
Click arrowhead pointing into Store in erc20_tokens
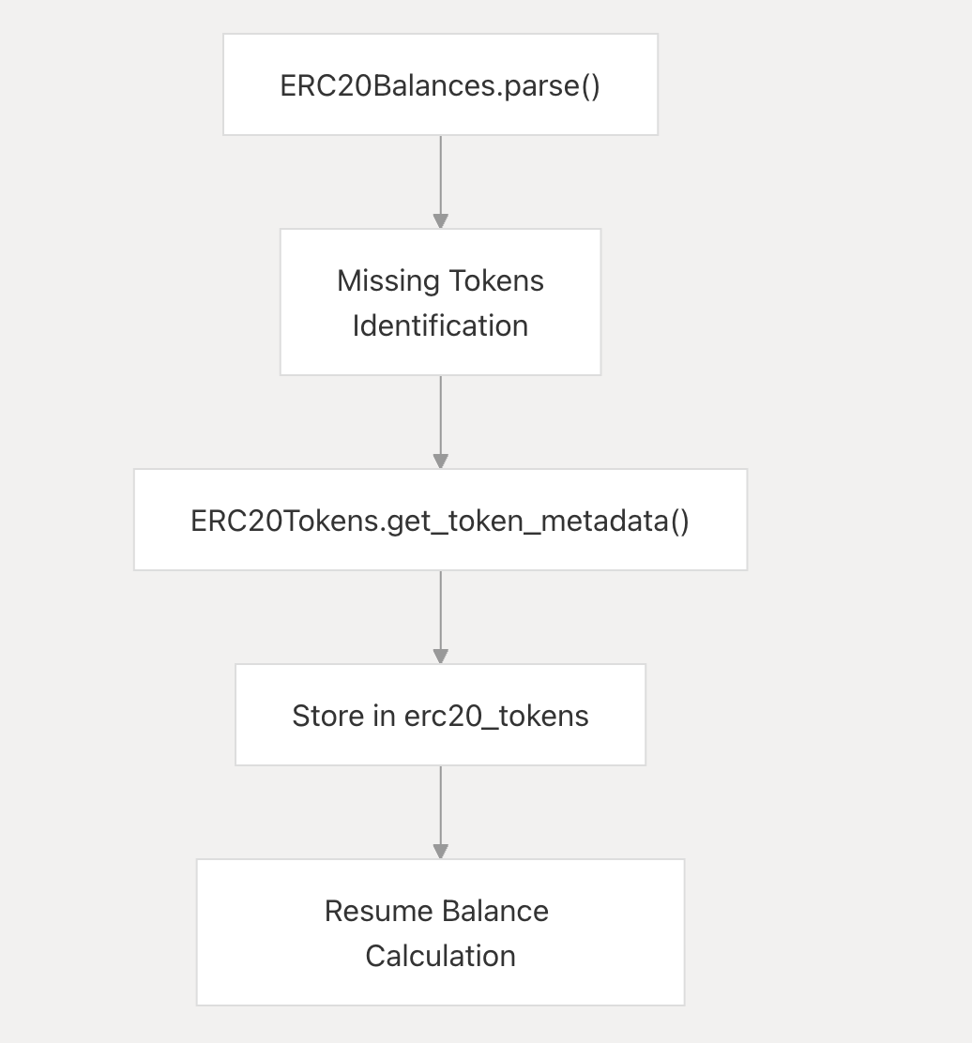click(x=440, y=657)
